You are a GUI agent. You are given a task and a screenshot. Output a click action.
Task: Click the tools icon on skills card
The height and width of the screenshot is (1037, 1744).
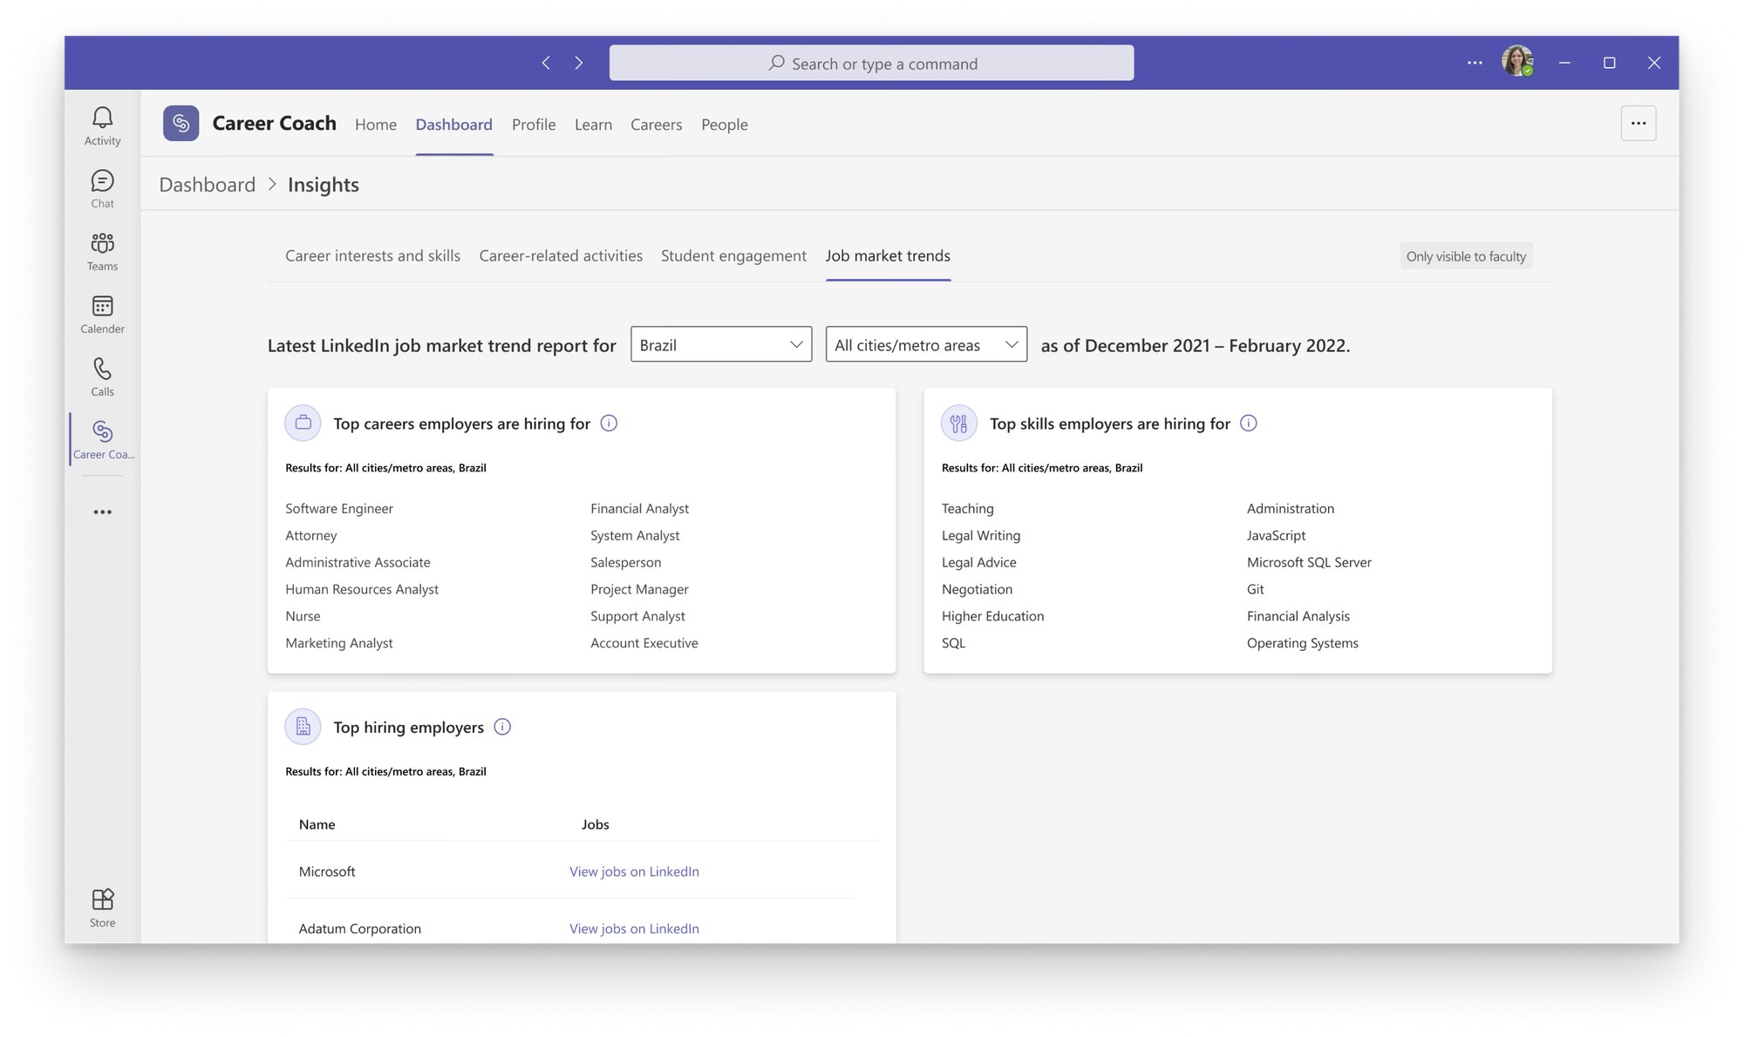pyautogui.click(x=958, y=423)
